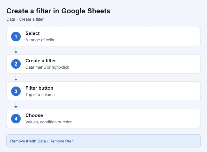Click the 'Create a filter' step title
This screenshot has height=152, width=207.
click(41, 61)
